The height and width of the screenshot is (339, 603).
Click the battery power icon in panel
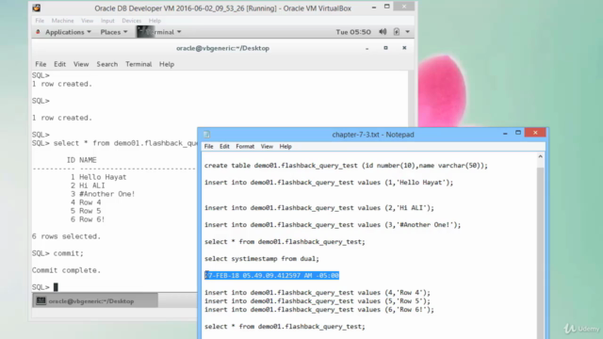(x=397, y=32)
